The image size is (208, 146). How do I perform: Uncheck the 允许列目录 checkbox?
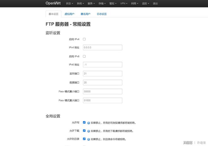click(x=84, y=139)
